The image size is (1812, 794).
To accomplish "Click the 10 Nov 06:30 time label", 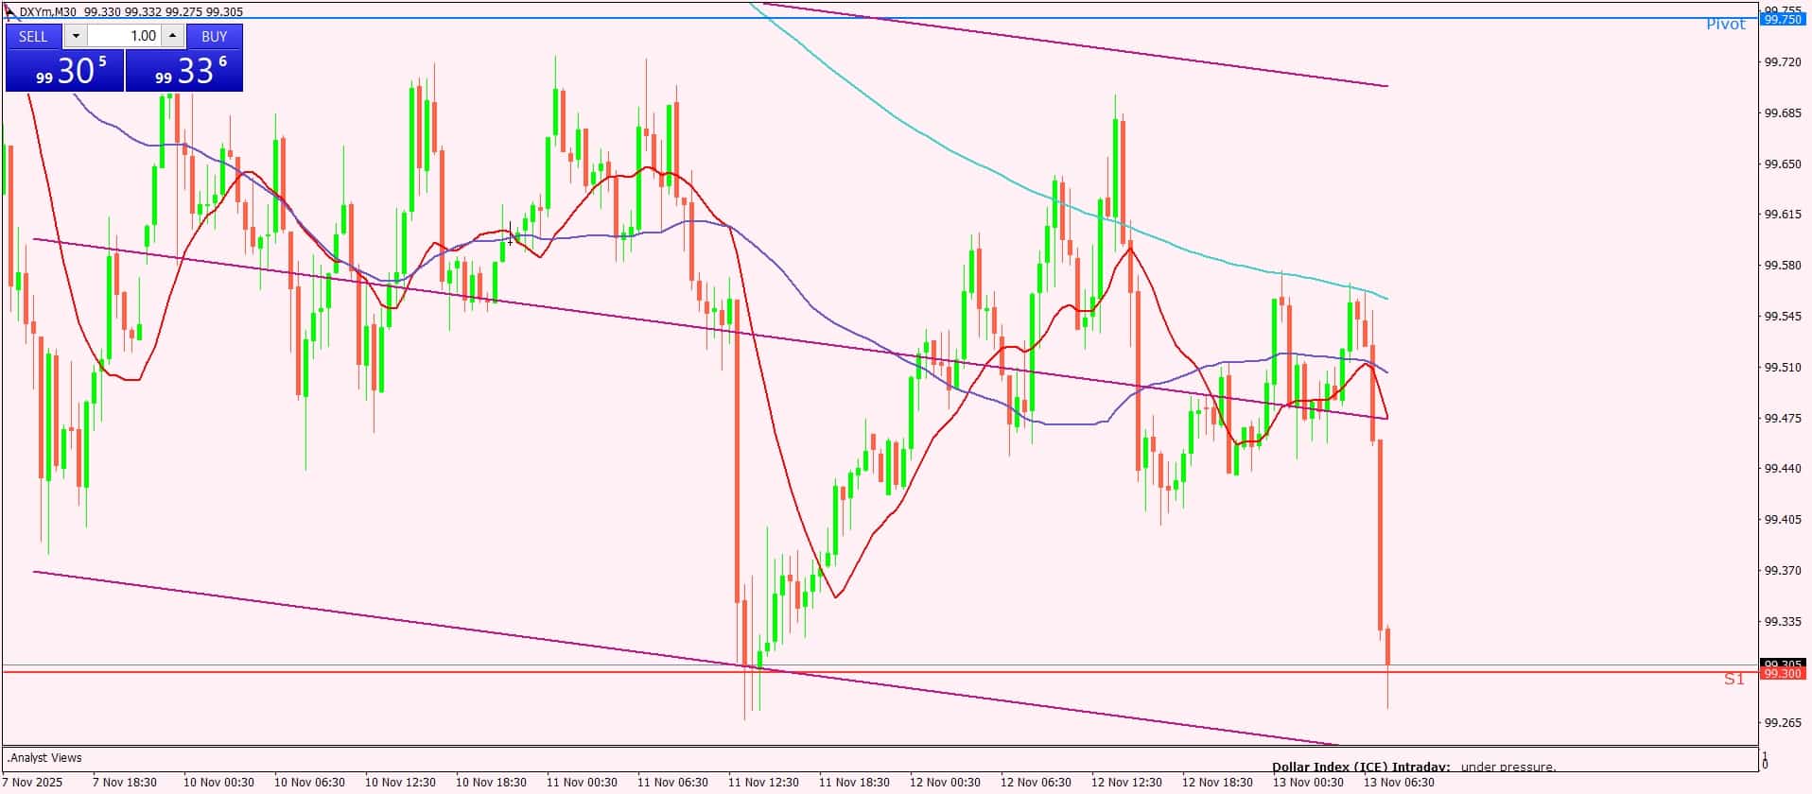I will click(309, 783).
